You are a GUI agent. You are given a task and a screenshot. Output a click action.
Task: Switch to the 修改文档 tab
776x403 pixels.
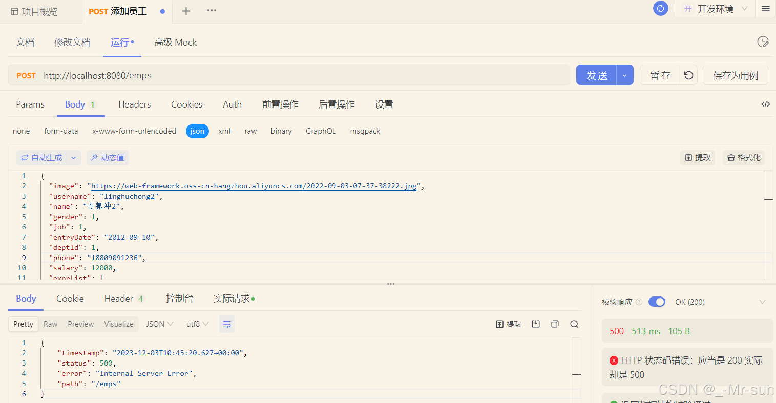click(72, 43)
